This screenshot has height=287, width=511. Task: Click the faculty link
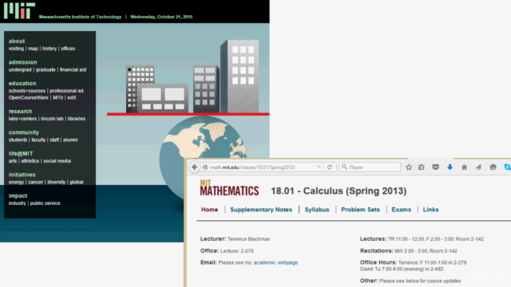coord(38,140)
